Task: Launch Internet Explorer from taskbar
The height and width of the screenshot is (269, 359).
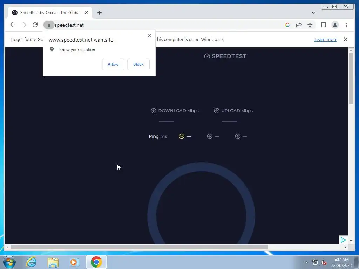Action: pos(31,262)
